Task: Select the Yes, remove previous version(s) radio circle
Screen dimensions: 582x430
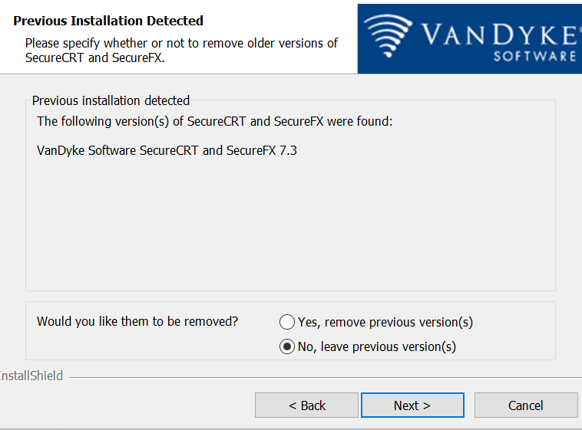Action: pyautogui.click(x=287, y=322)
